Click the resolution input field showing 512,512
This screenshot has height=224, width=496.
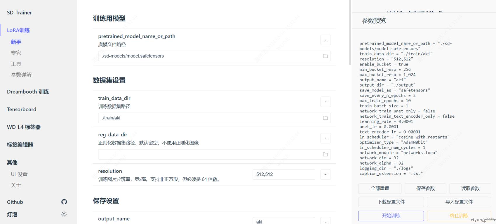(x=283, y=174)
